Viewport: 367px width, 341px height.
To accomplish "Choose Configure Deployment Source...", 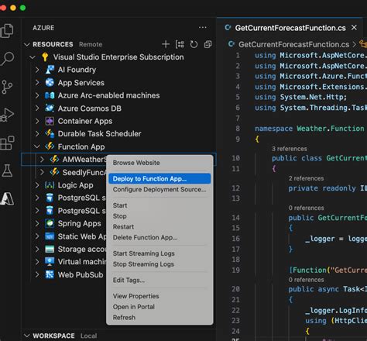I will 159,189.
